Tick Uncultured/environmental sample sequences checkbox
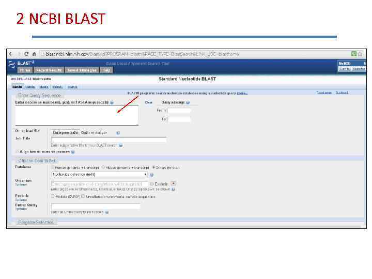 click(x=83, y=196)
